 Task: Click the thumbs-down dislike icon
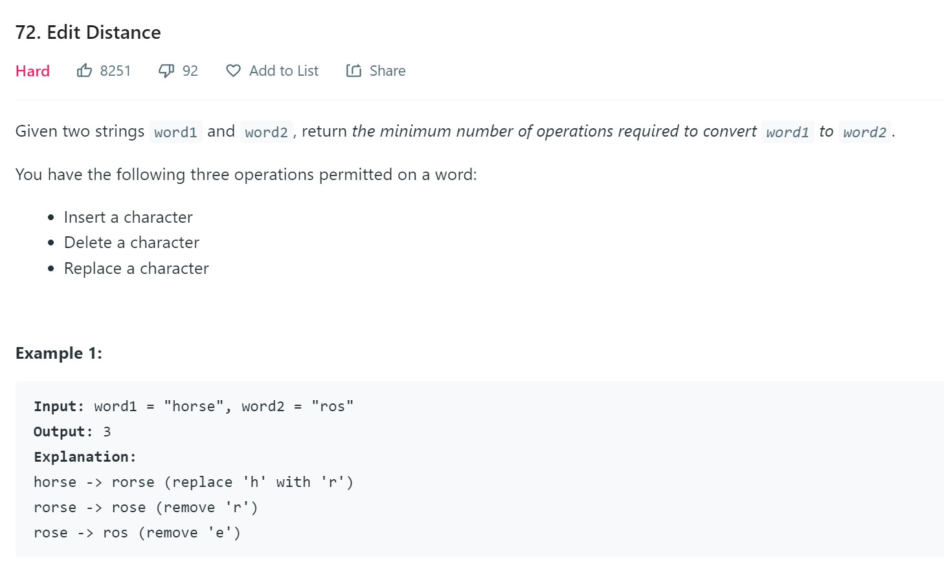166,71
